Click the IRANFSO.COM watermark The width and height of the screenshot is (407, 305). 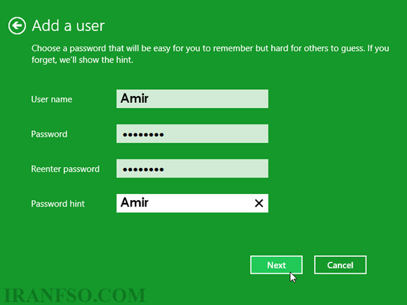pyautogui.click(x=74, y=295)
